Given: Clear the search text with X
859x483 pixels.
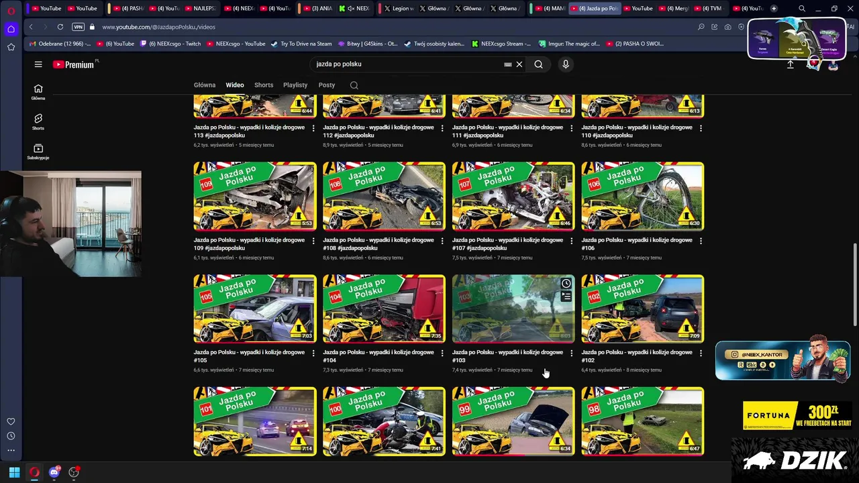Looking at the screenshot, I should 519,64.
